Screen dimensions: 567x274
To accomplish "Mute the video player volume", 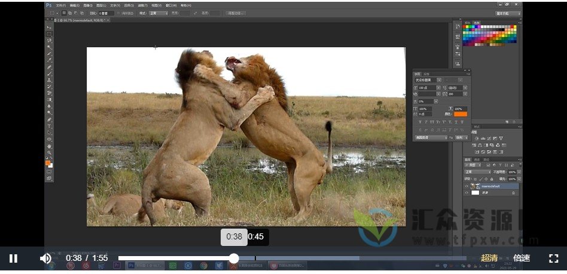I will coord(45,258).
